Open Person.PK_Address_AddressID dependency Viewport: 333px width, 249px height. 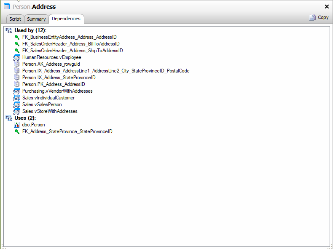coord(54,84)
